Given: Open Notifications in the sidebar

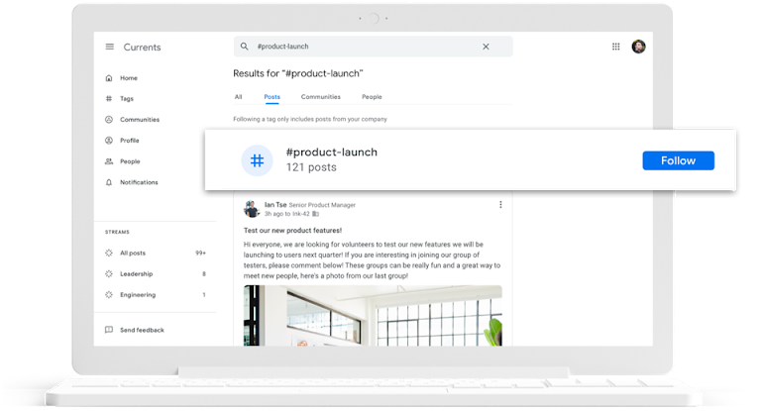Looking at the screenshot, I should 138,182.
